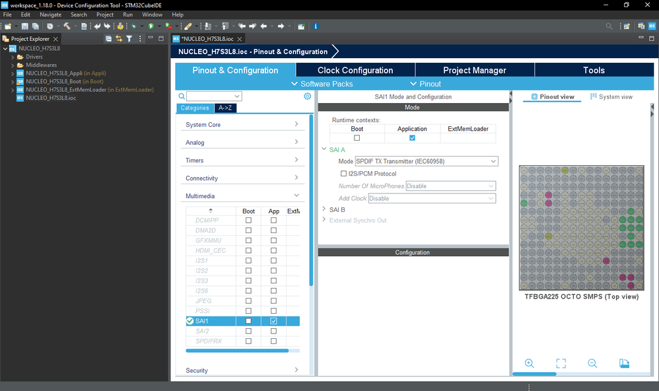Check the Boot runtime context checkbox
The image size is (659, 391).
357,138
